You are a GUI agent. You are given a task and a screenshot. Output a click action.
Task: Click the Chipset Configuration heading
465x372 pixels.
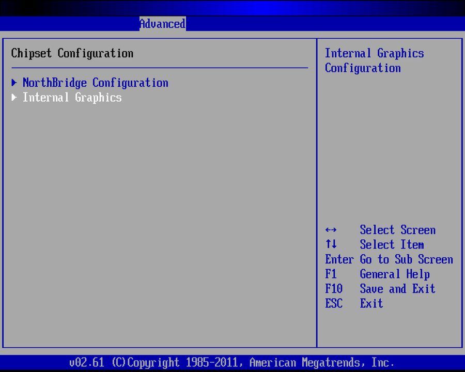(x=72, y=53)
